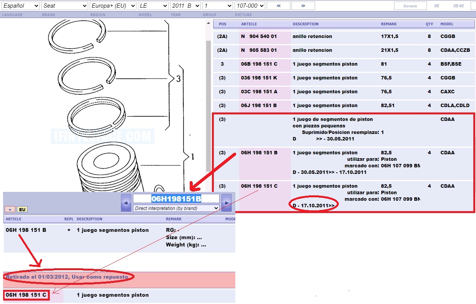Click 'Weight (kg): ...' remark in lower panel
Screen dimensions: 476x304
[x=186, y=245]
